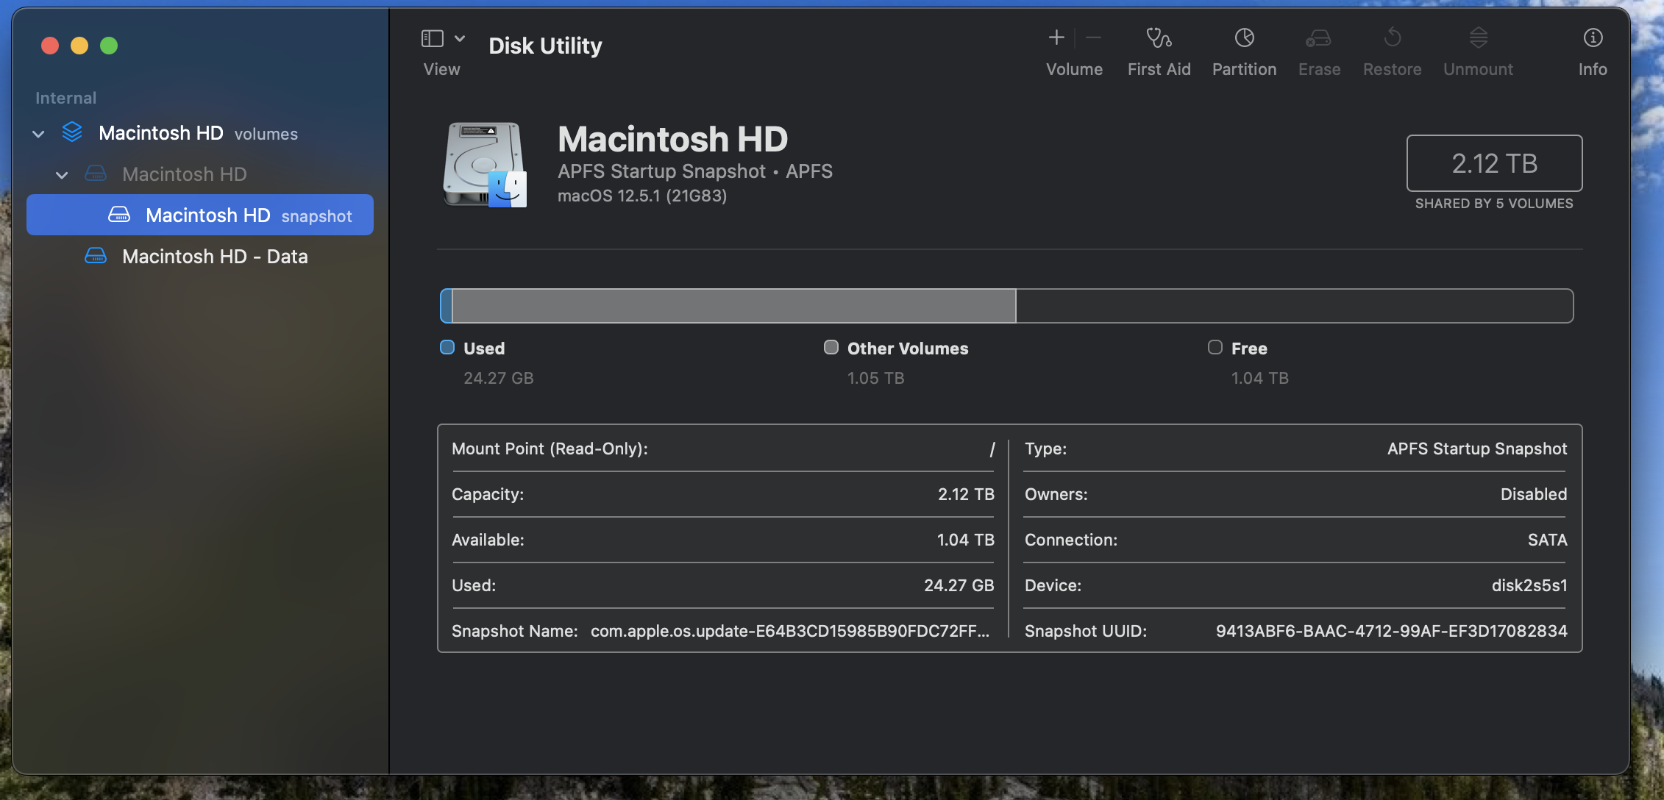The width and height of the screenshot is (1664, 800).
Task: Click the sidebar view icon next to View
Action: click(x=433, y=37)
